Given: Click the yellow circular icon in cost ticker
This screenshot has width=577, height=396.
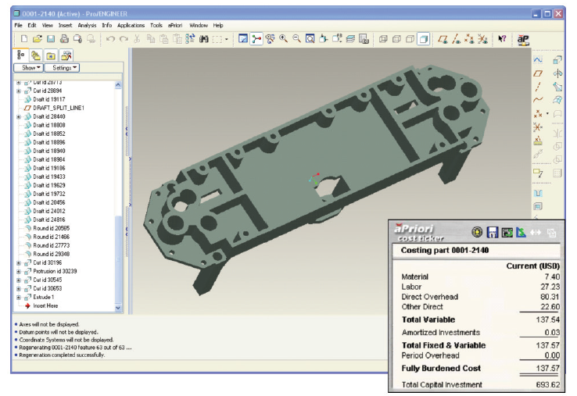Looking at the screenshot, I should [x=477, y=232].
